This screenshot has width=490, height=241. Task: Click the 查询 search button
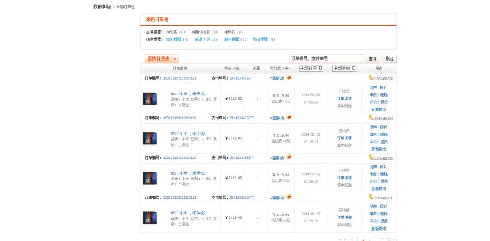pos(373,59)
